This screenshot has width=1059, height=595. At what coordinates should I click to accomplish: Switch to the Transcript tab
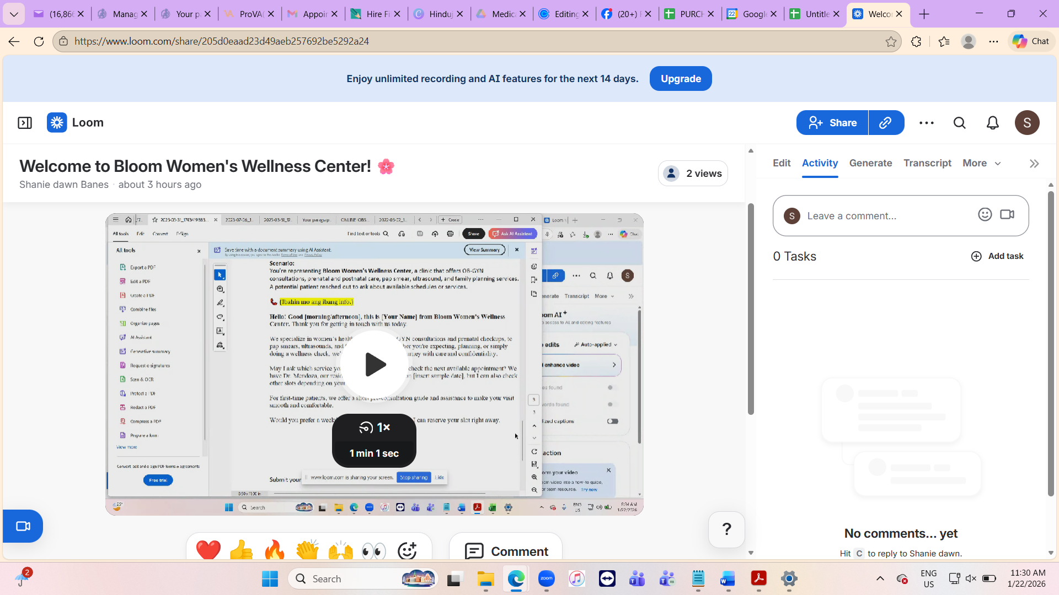click(x=927, y=163)
